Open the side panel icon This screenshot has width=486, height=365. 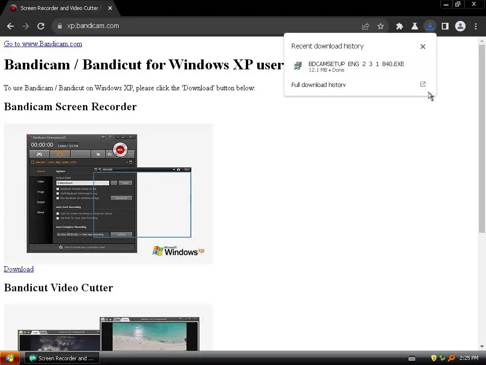[x=445, y=27]
